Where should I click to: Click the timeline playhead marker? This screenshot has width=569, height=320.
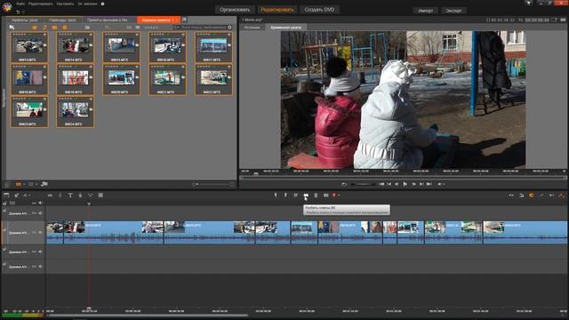(x=89, y=204)
